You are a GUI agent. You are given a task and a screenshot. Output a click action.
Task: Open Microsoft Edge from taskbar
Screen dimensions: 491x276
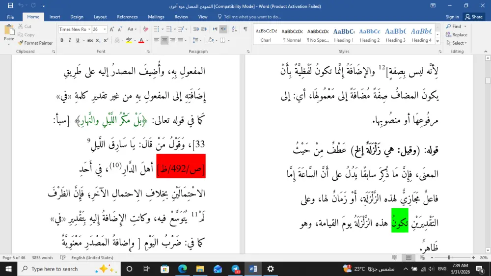(x=183, y=269)
